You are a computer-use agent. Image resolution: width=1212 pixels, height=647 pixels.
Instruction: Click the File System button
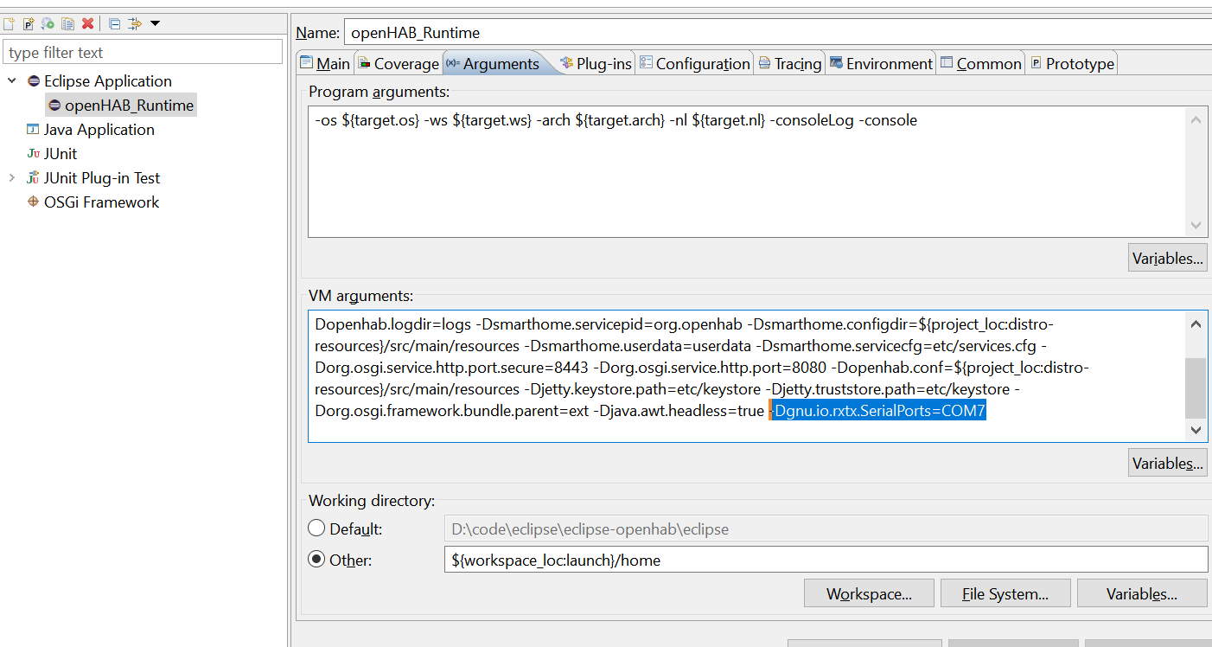[1005, 594]
